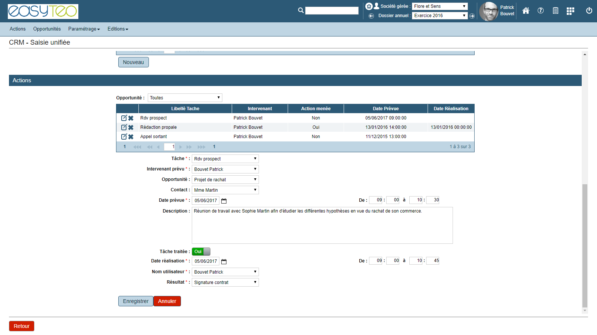Click the Enregistrer button
Viewport: 597px width, 335px height.
(x=135, y=301)
